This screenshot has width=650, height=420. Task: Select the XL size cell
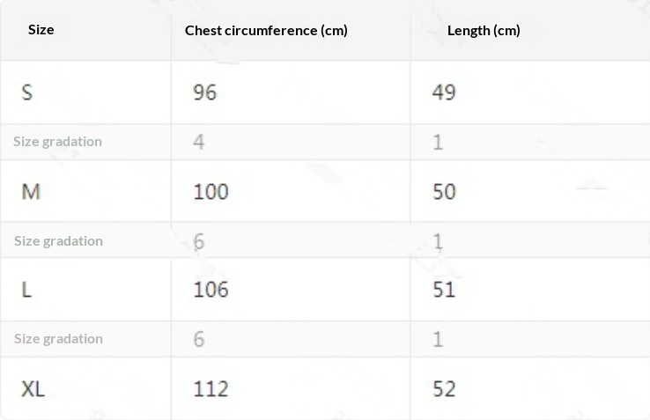click(x=33, y=388)
